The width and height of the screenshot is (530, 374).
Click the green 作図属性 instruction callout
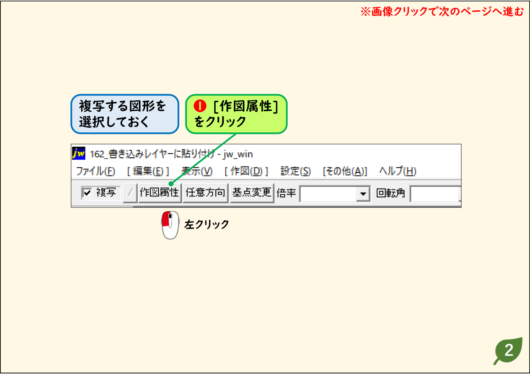[x=236, y=114]
